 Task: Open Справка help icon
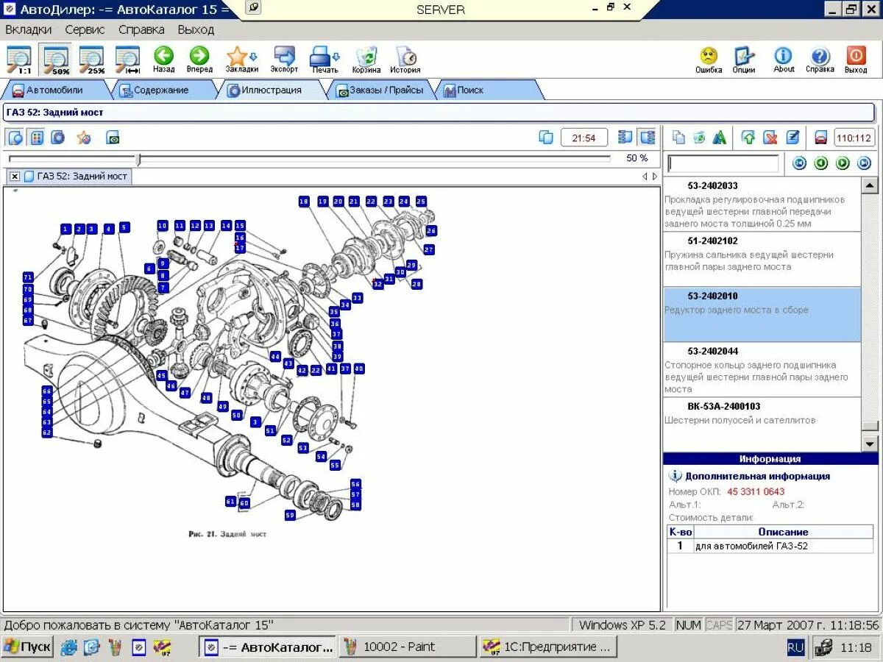(820, 60)
